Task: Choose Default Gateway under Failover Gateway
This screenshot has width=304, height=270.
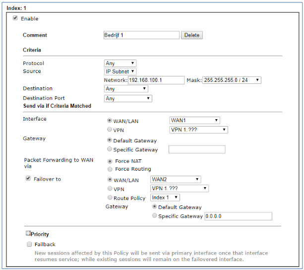Action: 155,206
